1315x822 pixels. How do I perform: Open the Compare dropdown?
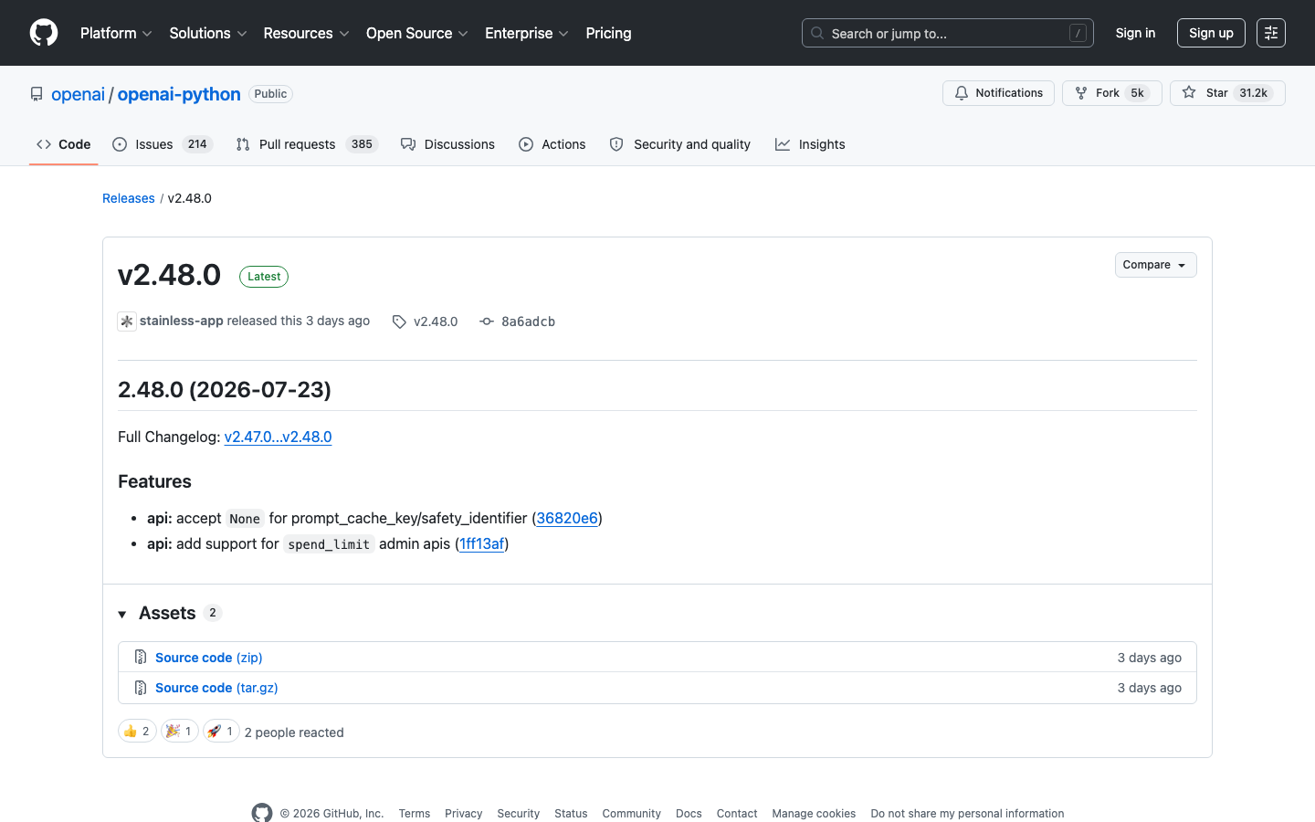(x=1155, y=265)
